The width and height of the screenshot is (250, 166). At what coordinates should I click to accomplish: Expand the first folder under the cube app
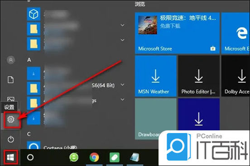click(x=122, y=25)
